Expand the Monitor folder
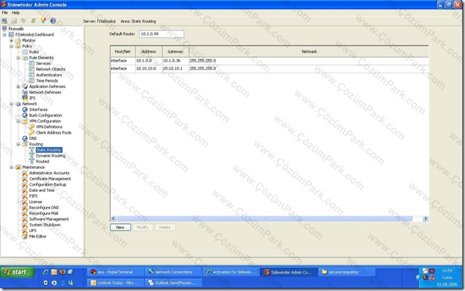The height and width of the screenshot is (291, 465). [x=11, y=41]
